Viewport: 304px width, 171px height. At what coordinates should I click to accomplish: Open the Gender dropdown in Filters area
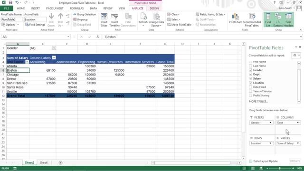click(x=270, y=123)
